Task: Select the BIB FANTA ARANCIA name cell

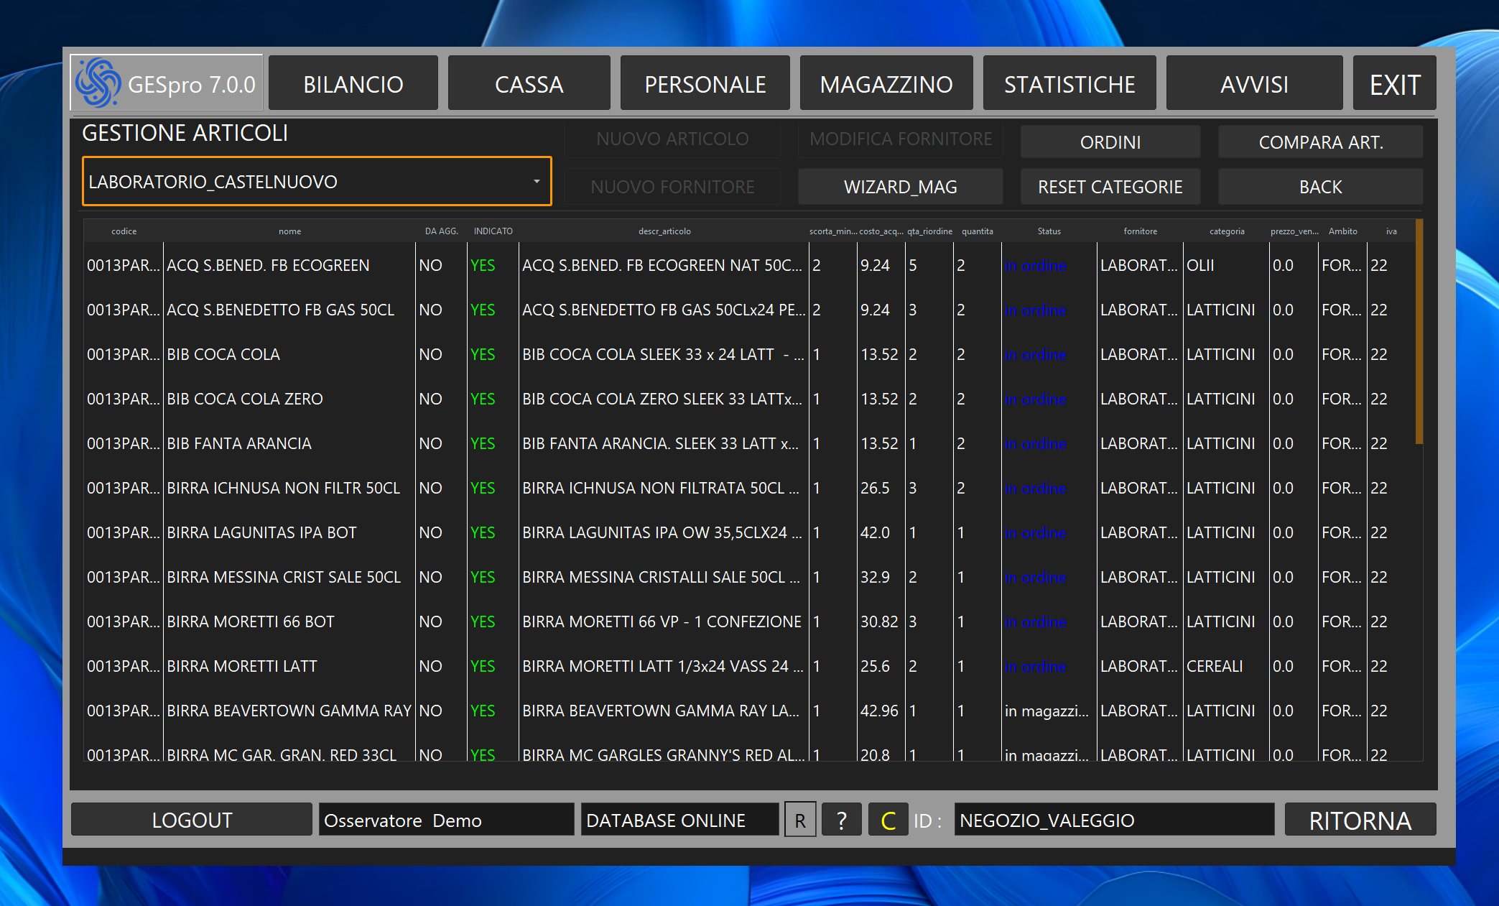Action: click(x=289, y=443)
